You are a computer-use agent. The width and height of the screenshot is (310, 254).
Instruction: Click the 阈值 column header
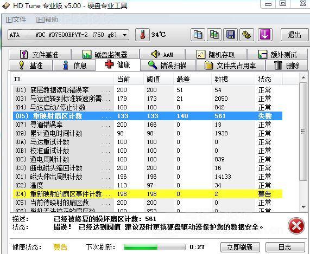pyautogui.click(x=159, y=79)
